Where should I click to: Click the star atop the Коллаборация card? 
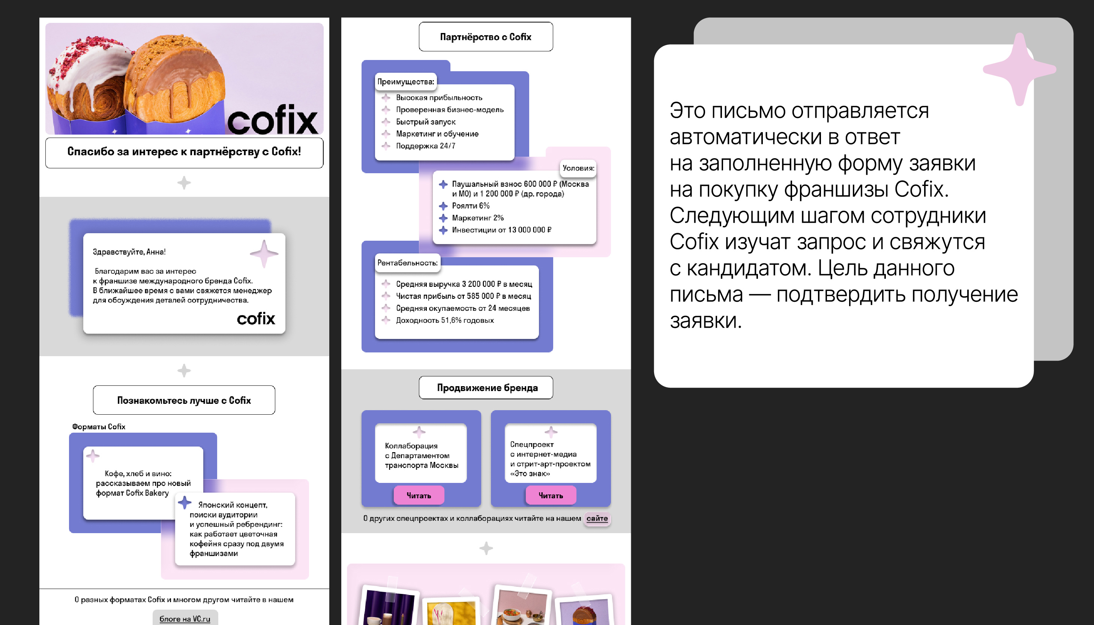click(x=419, y=432)
